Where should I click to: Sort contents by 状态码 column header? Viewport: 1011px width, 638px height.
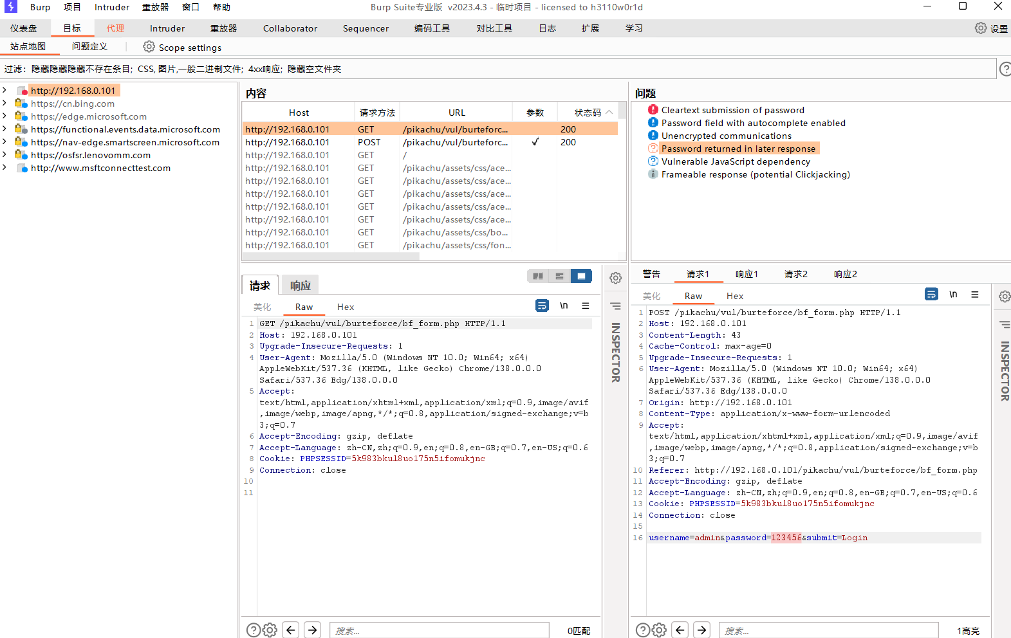[x=588, y=113]
